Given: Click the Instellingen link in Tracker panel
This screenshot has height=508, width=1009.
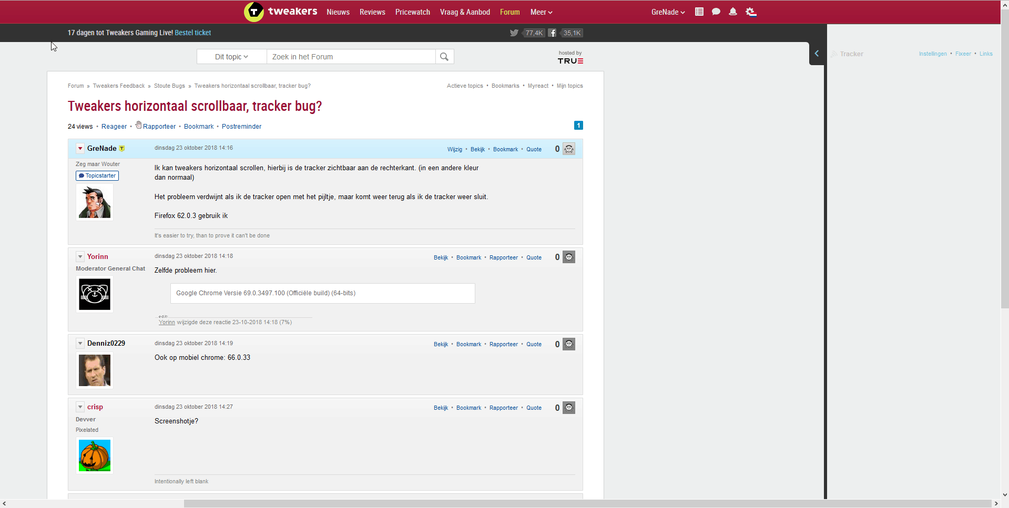Looking at the screenshot, I should [x=933, y=54].
